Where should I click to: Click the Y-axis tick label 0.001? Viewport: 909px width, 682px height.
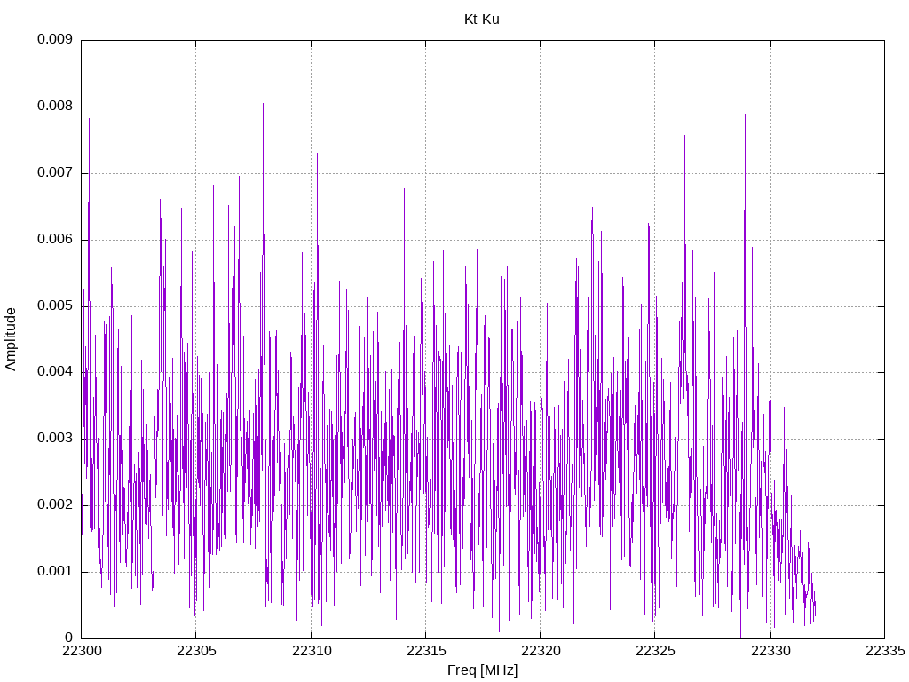(x=55, y=571)
